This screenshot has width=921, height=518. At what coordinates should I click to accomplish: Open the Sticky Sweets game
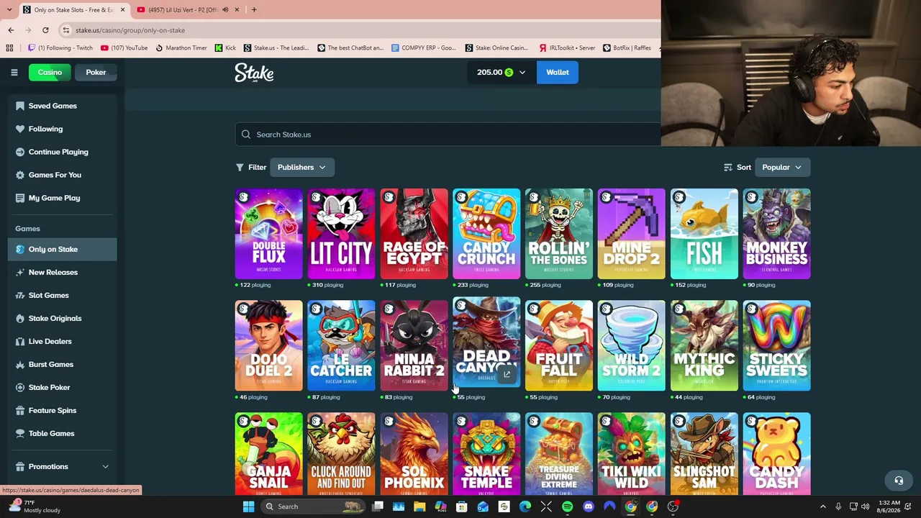pyautogui.click(x=776, y=346)
